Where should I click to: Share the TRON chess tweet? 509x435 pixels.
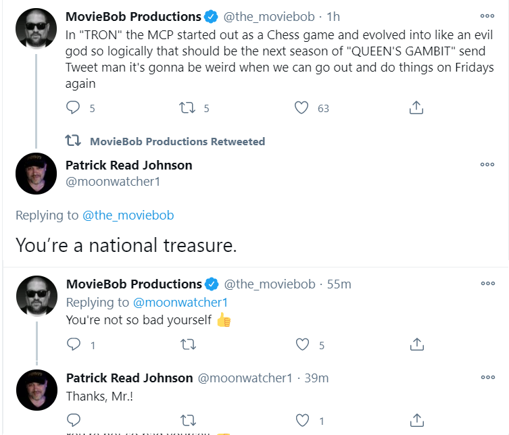click(416, 107)
